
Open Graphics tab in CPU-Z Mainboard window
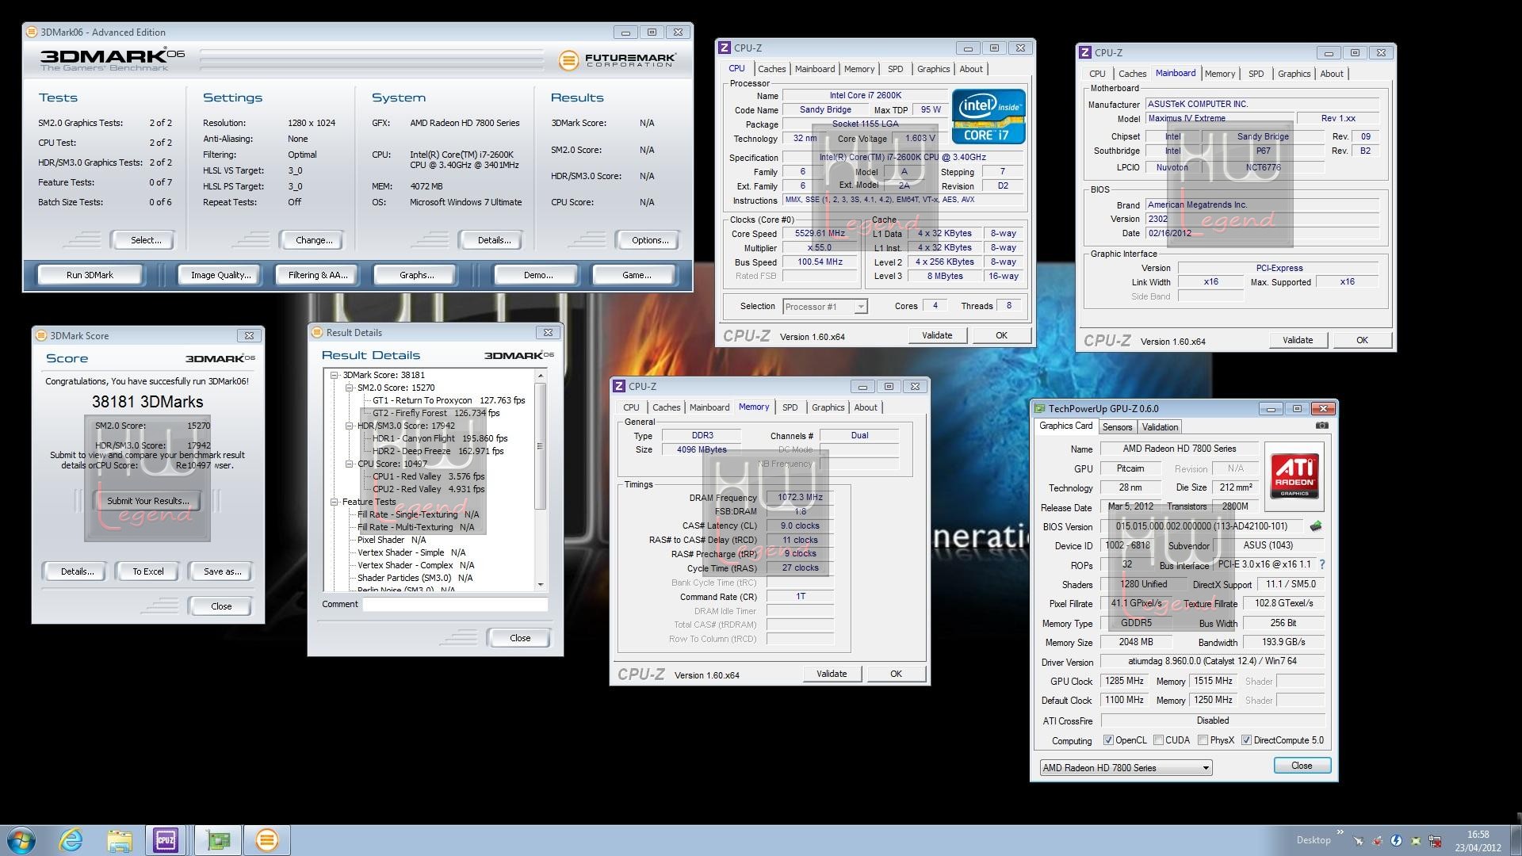pos(1294,74)
